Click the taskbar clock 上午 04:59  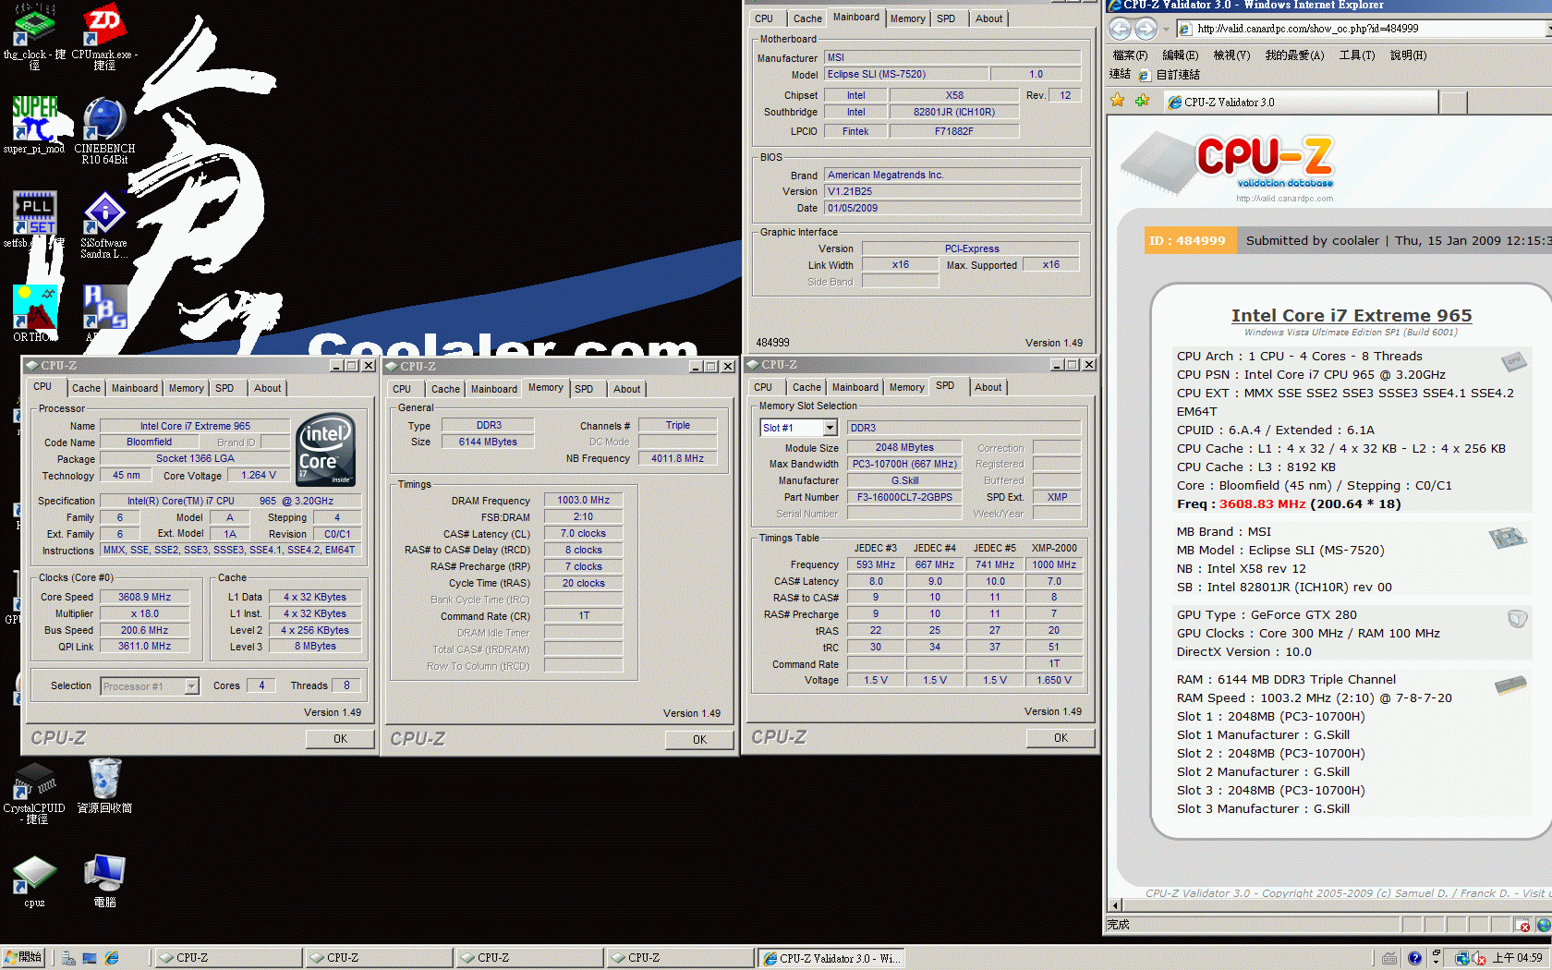(1518, 958)
